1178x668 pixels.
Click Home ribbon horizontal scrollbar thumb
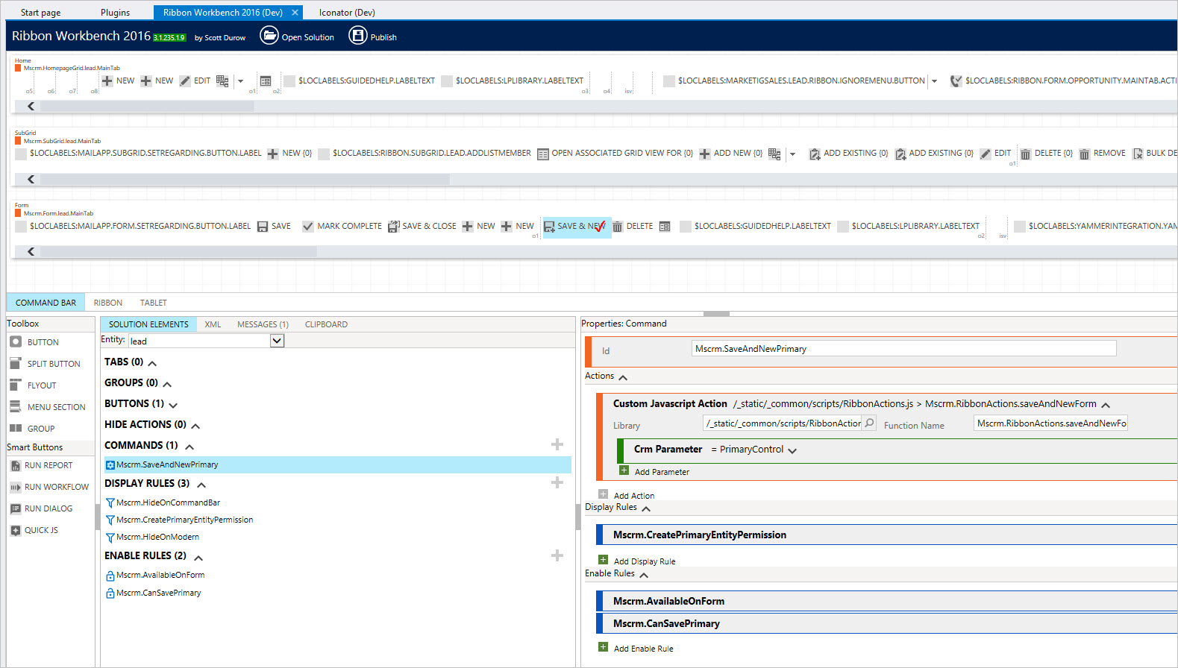coord(147,107)
